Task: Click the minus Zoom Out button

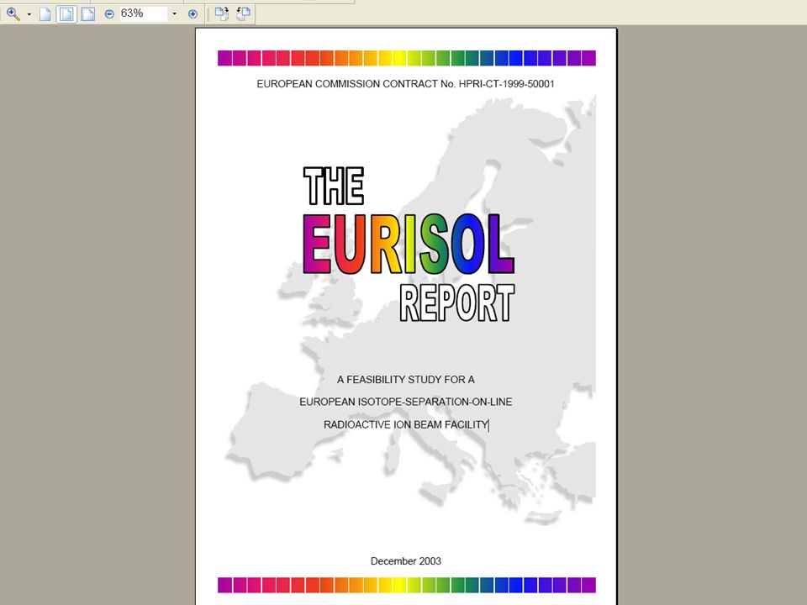Action: point(109,14)
